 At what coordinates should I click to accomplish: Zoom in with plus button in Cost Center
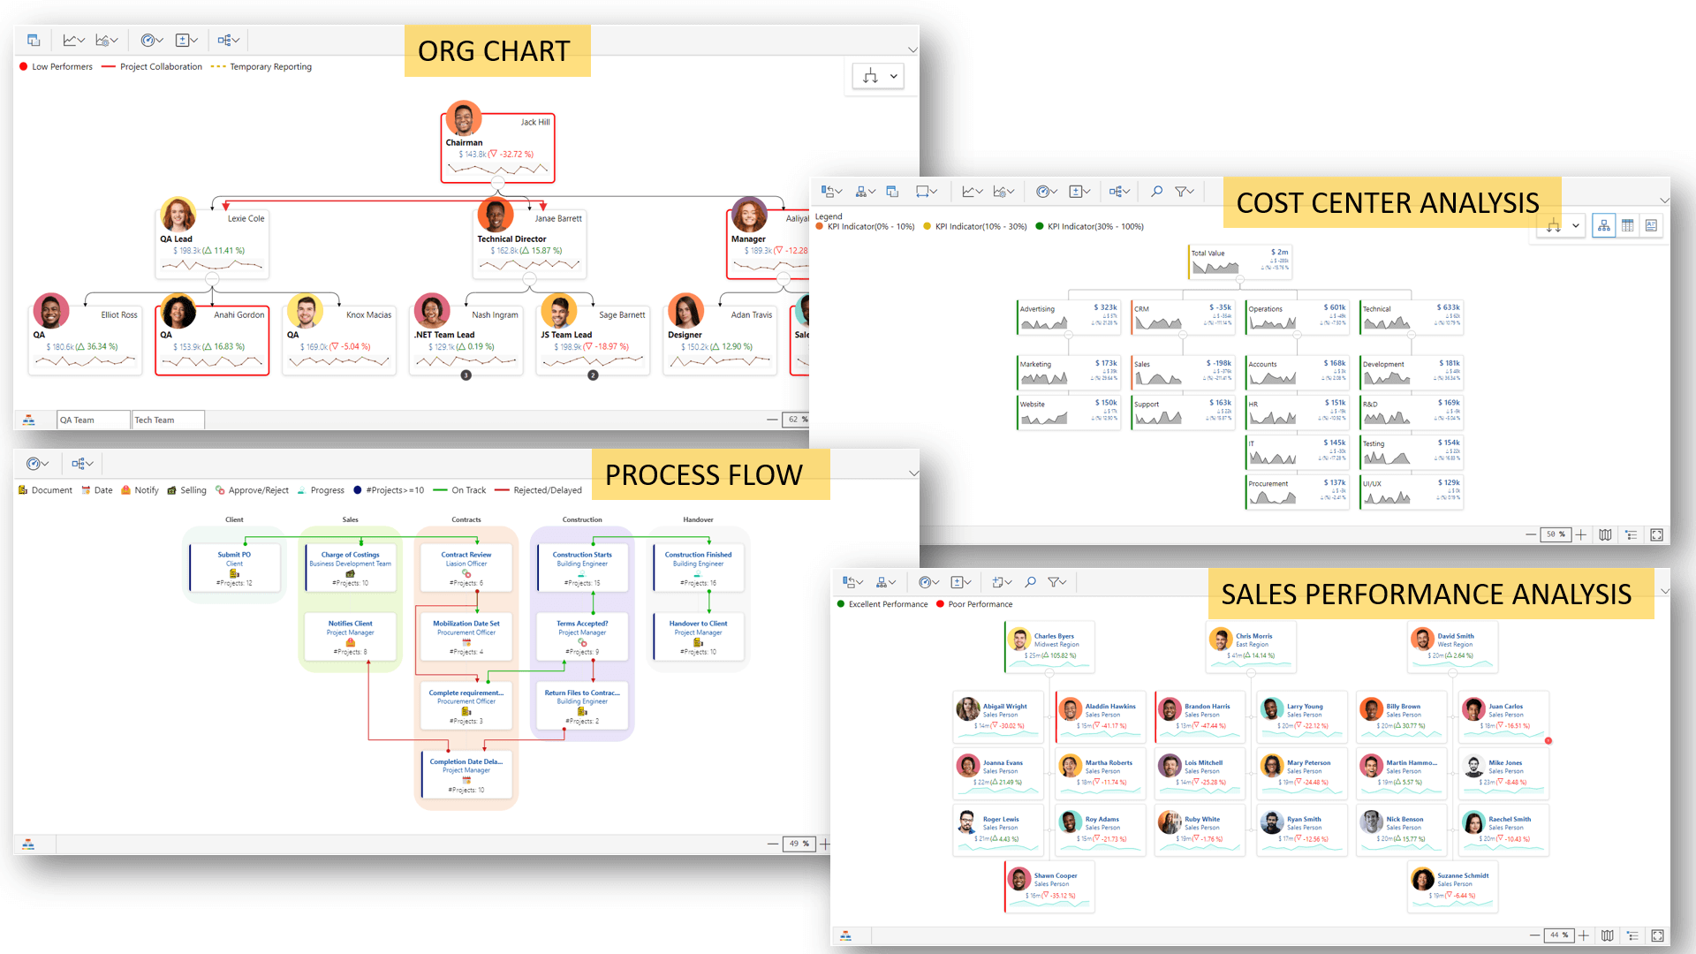1581,534
